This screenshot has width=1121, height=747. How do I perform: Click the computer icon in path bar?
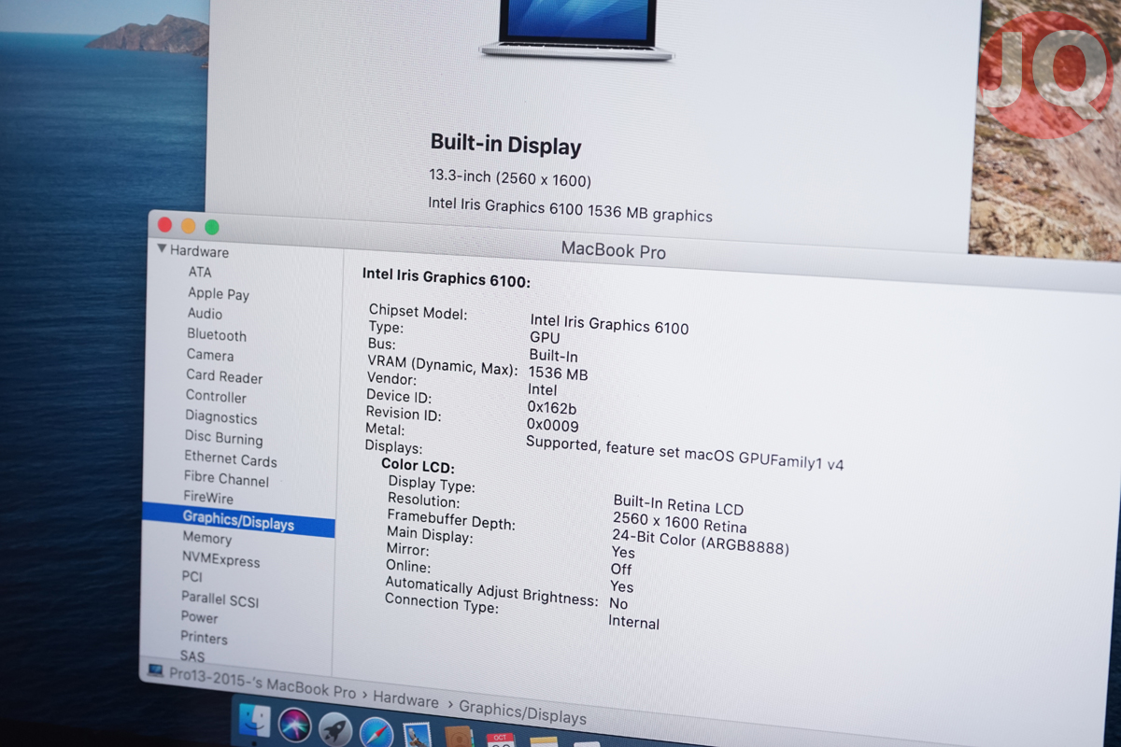click(155, 669)
